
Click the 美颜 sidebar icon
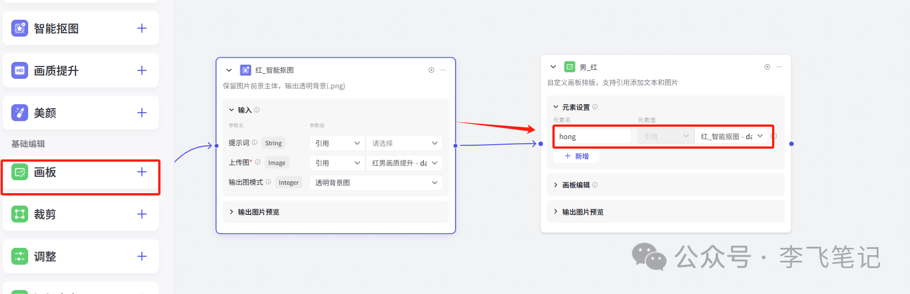click(20, 113)
